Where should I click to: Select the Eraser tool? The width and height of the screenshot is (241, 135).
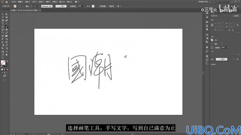[x=6, y=30]
